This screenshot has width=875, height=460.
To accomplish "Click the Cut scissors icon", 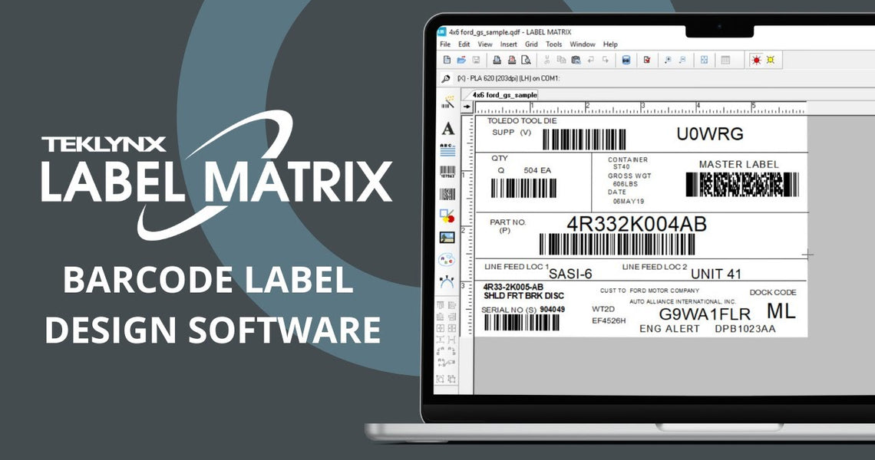I will click(x=546, y=60).
